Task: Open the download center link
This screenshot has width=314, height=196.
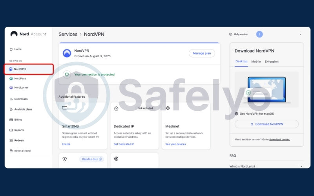Action: [x=280, y=139]
